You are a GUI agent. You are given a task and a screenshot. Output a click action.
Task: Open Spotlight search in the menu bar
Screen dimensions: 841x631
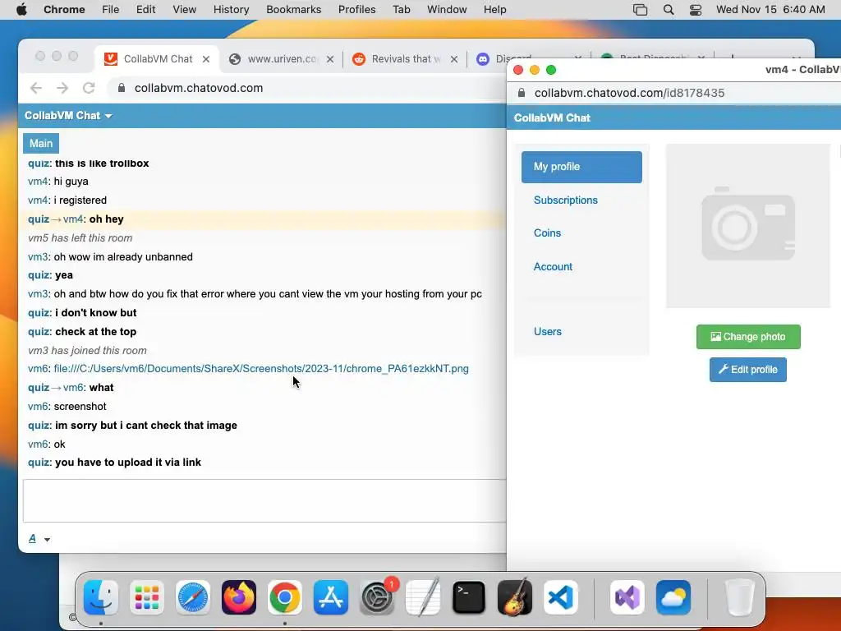click(x=669, y=10)
